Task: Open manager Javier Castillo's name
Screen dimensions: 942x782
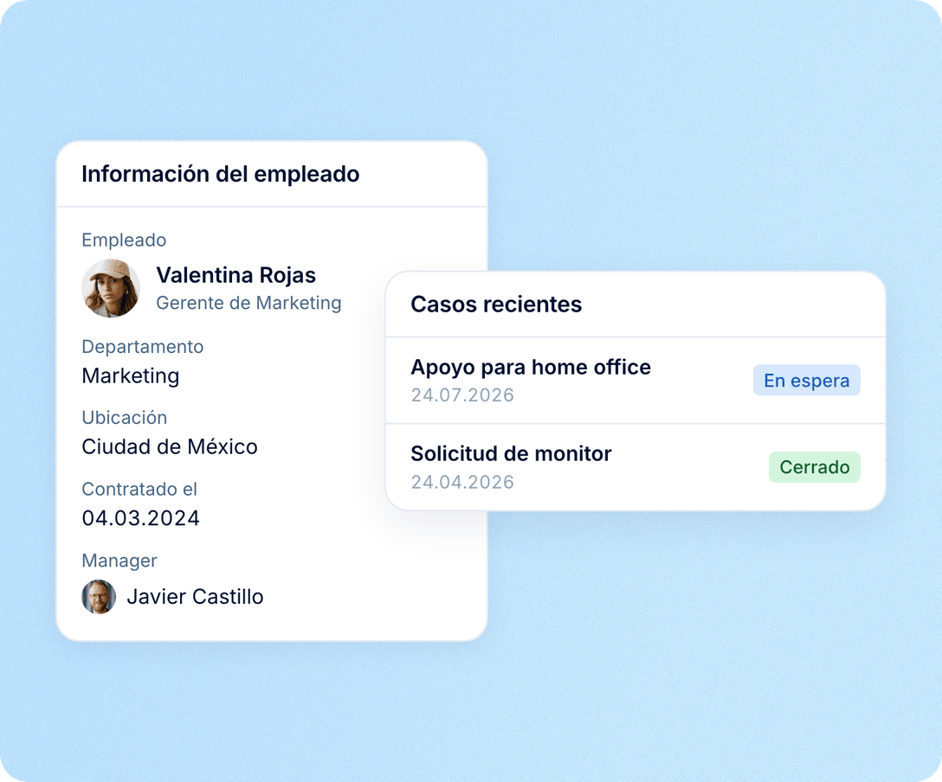Action: click(x=196, y=597)
